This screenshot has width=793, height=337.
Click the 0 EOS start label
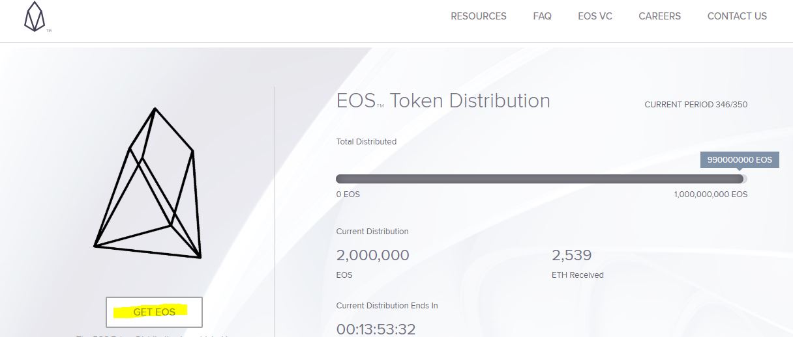[x=348, y=195]
